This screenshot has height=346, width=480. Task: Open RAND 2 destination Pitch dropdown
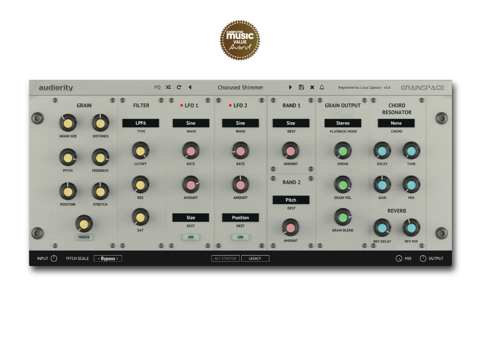pos(291,200)
